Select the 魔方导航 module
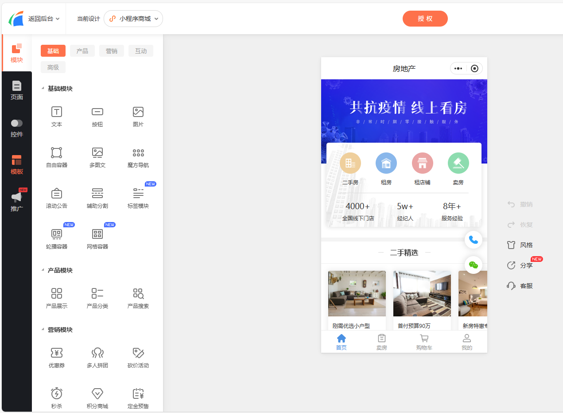The height and width of the screenshot is (413, 563). [138, 157]
